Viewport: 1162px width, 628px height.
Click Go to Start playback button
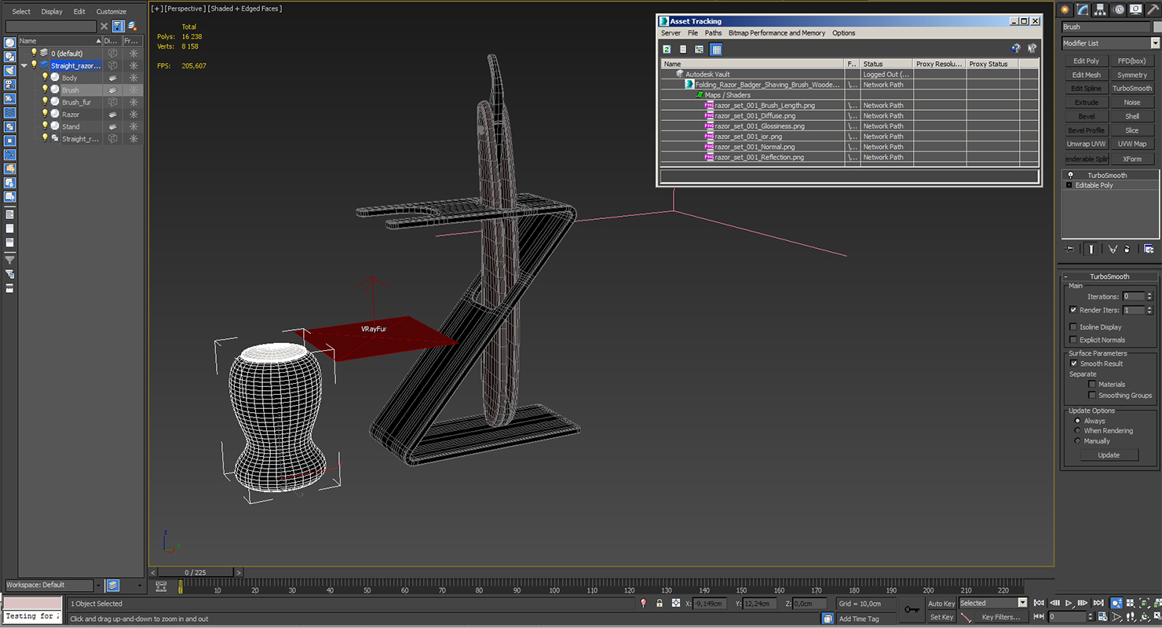(1040, 603)
